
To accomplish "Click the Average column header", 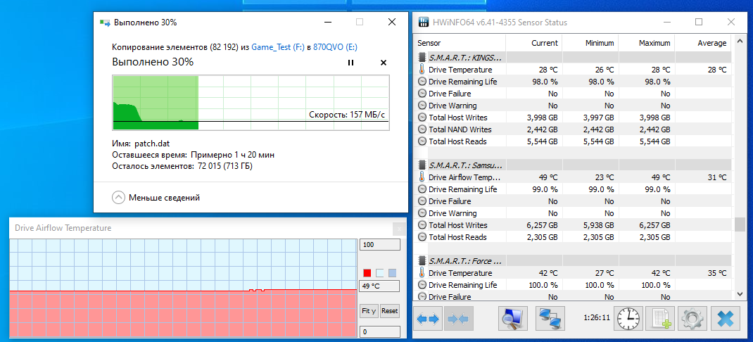I will tap(702, 43).
